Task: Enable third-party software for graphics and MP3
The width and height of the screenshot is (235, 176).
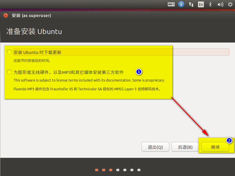Action: 9,72
